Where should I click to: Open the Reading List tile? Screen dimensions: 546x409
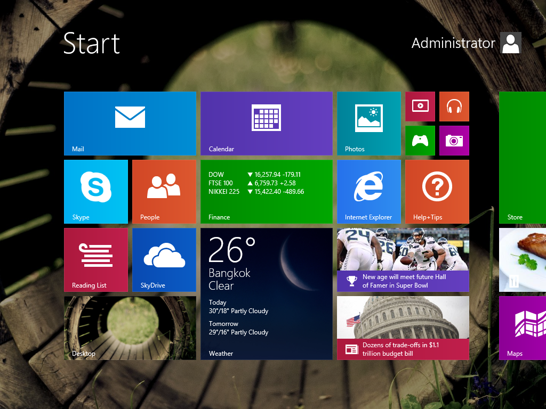click(x=96, y=260)
